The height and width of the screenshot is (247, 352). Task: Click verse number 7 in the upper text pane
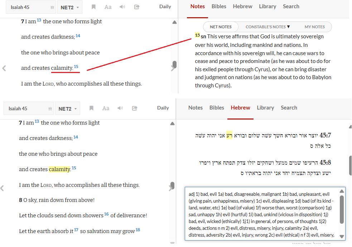tap(23, 21)
